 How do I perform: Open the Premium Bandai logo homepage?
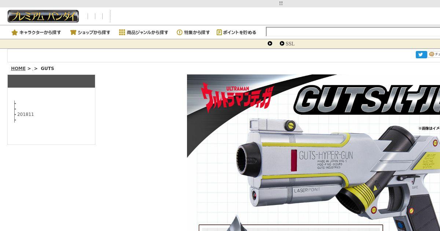(43, 16)
